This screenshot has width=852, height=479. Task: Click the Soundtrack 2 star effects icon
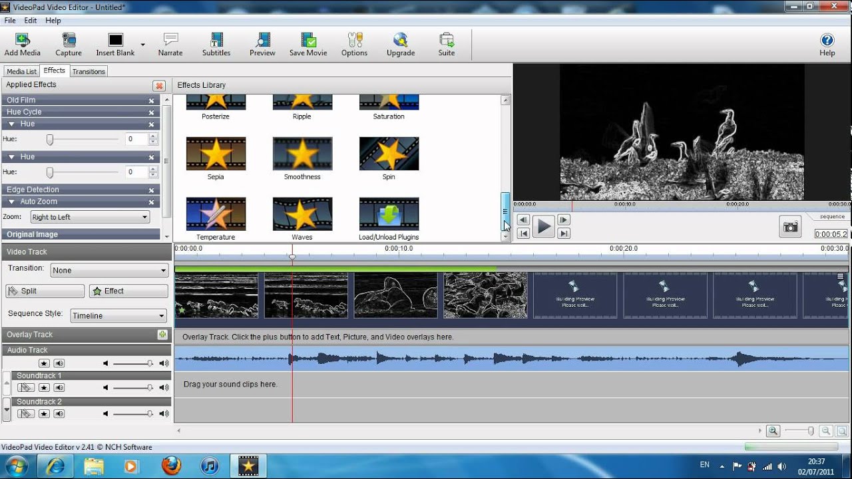click(44, 414)
